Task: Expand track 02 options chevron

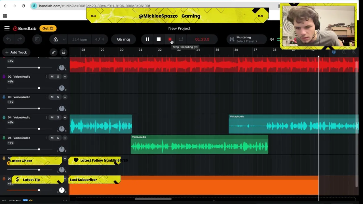Action: [65, 76]
